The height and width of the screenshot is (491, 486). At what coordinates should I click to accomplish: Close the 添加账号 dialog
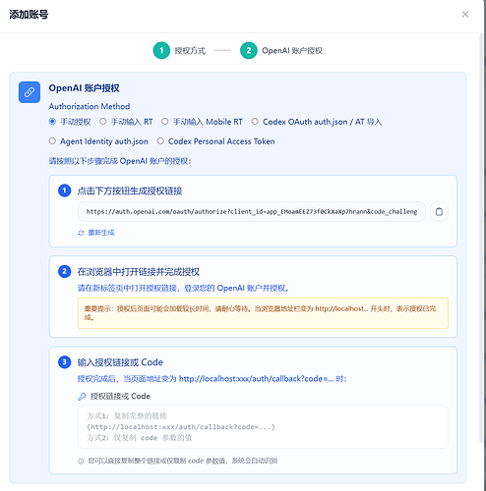click(464, 14)
